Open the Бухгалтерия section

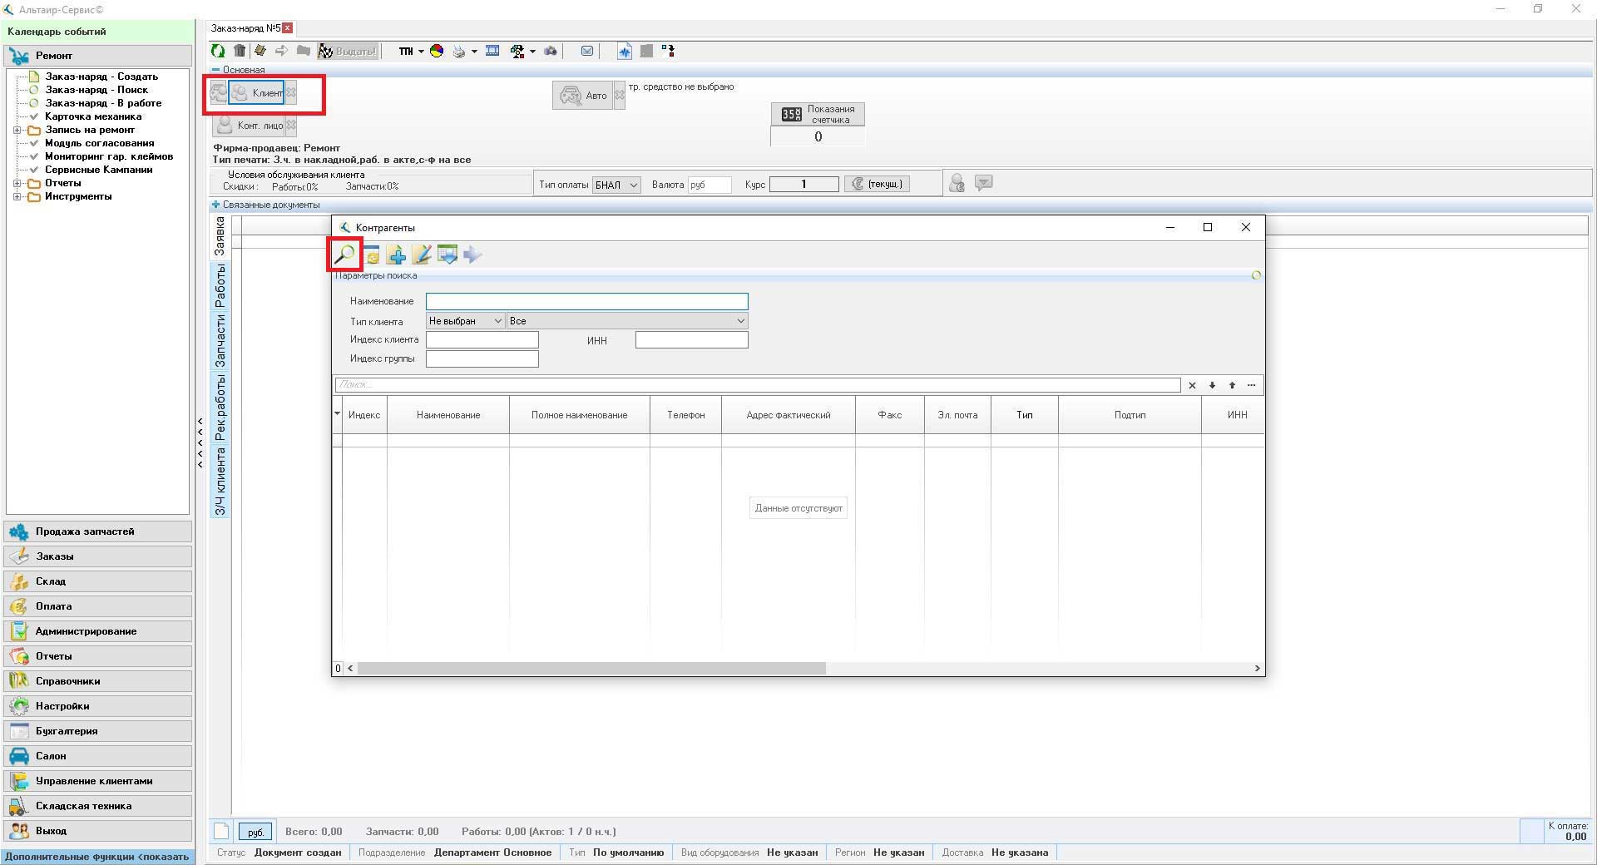click(98, 731)
